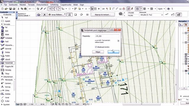The height and width of the screenshot is (106, 189).
Task: Toggle the Alkalmaz mindre checkbox
Action: [x=96, y=47]
